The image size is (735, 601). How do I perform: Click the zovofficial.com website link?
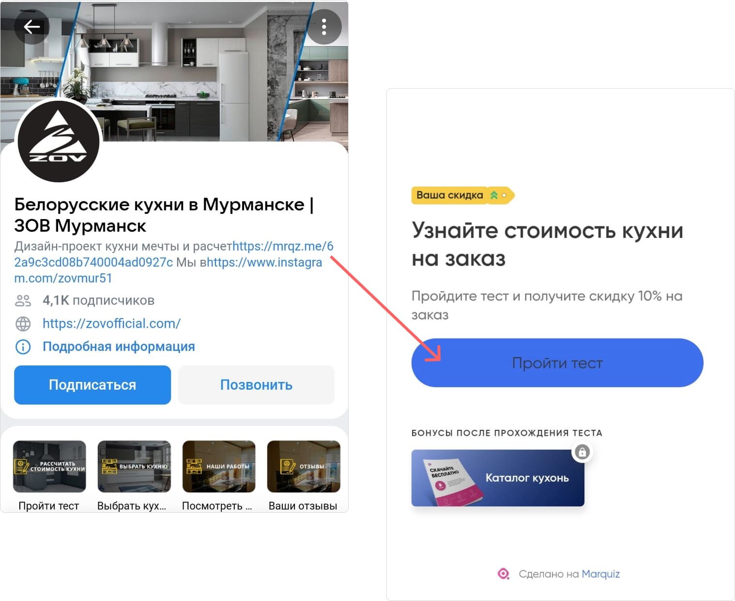111,324
